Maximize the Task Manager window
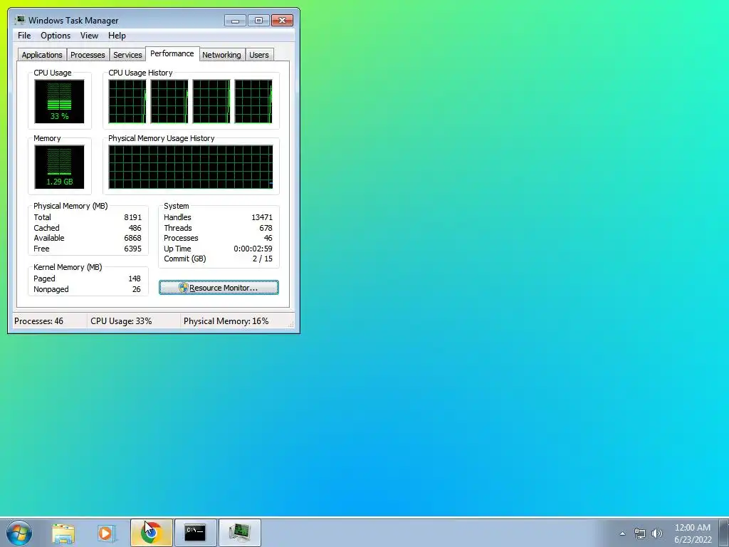 258,21
